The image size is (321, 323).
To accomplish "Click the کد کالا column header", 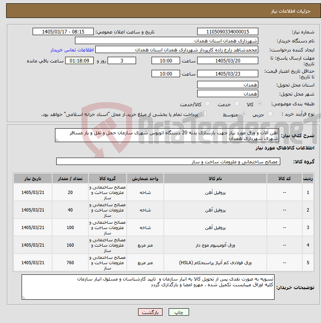I will 284,178.
